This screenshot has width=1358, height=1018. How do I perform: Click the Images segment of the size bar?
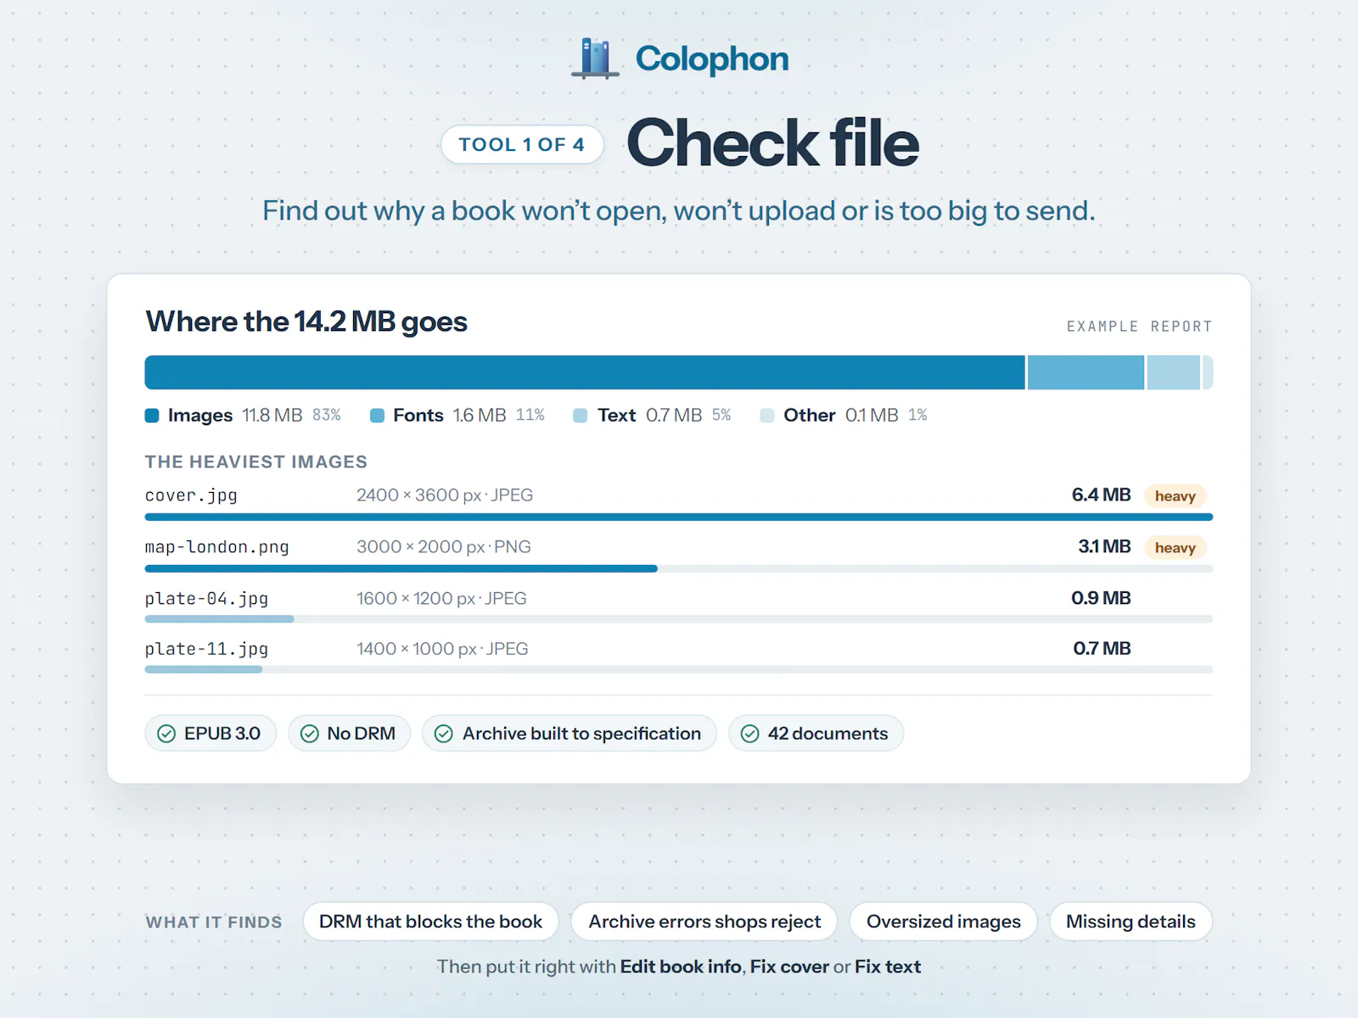585,372
